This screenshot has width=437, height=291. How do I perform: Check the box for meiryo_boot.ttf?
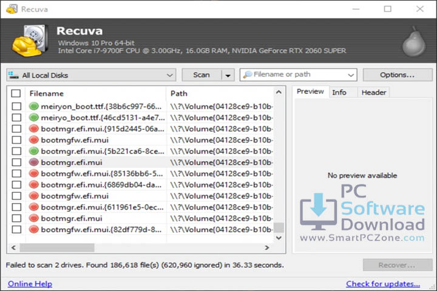(16, 118)
